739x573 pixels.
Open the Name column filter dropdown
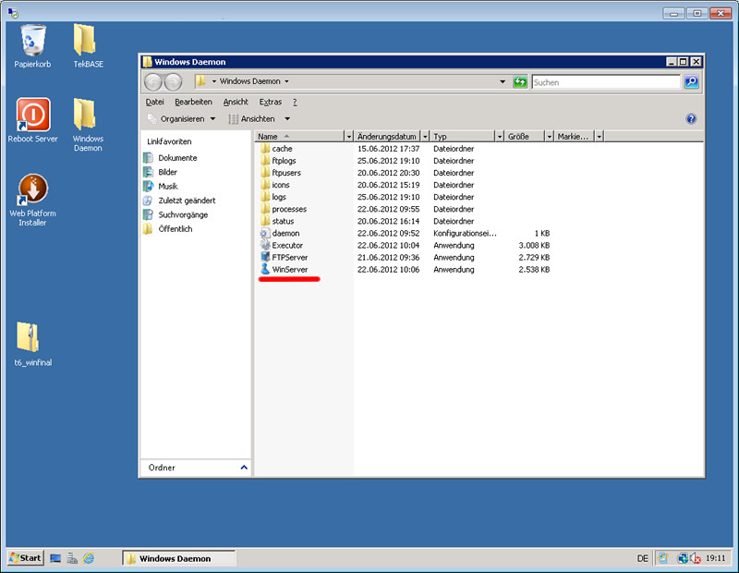pos(349,136)
